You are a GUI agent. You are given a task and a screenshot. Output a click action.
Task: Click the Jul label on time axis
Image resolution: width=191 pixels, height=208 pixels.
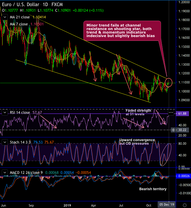click(x=121, y=205)
